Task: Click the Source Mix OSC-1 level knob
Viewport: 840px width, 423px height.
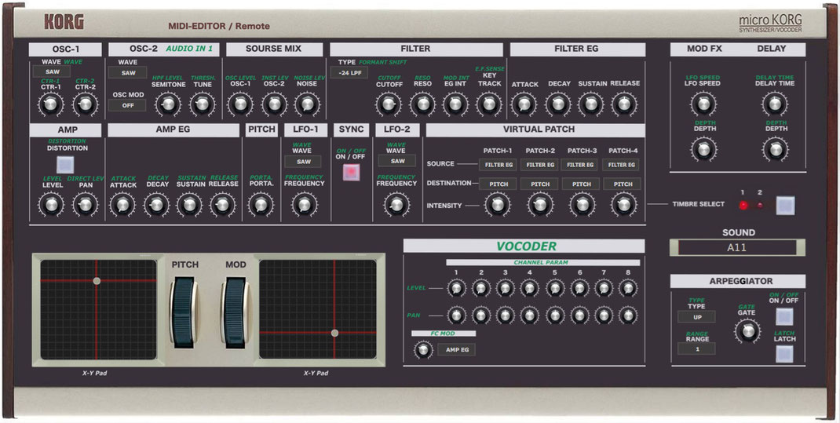Action: [239, 104]
